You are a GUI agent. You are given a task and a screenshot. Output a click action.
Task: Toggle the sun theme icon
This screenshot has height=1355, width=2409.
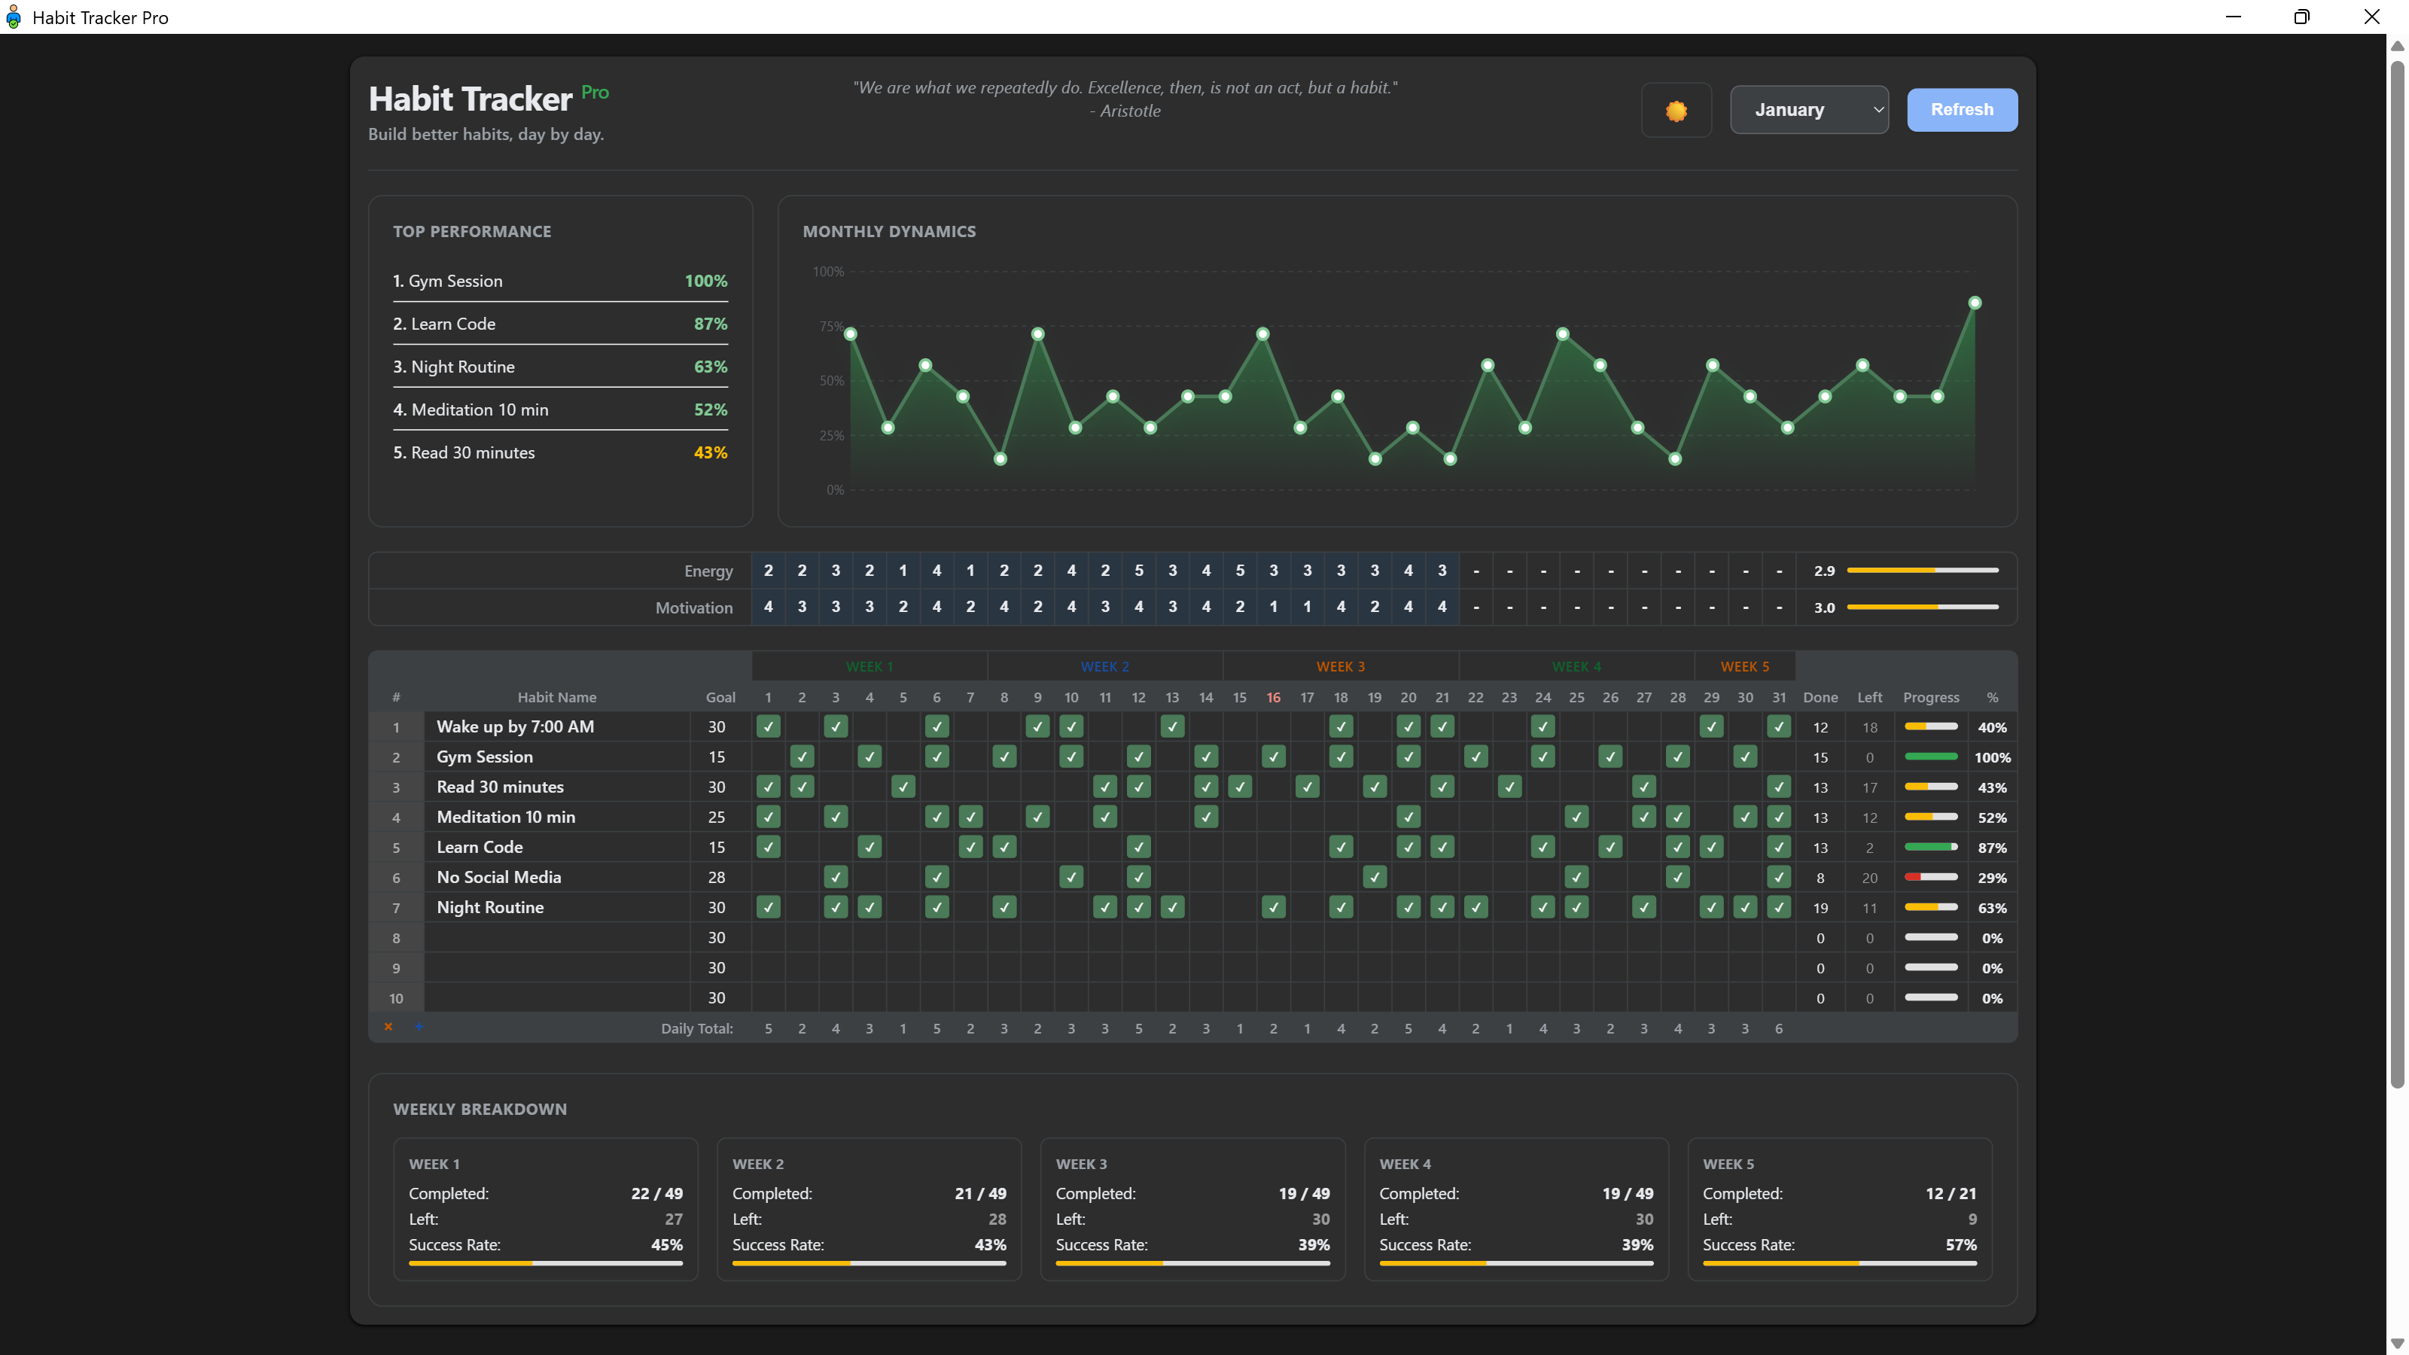[1676, 111]
